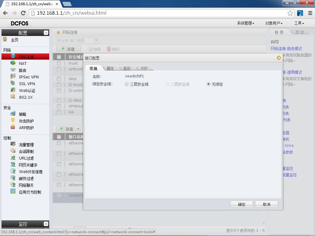The width and height of the screenshot is (315, 236).
Task: Close the 接口配置 dialog with orange X
Action: tap(279, 58)
